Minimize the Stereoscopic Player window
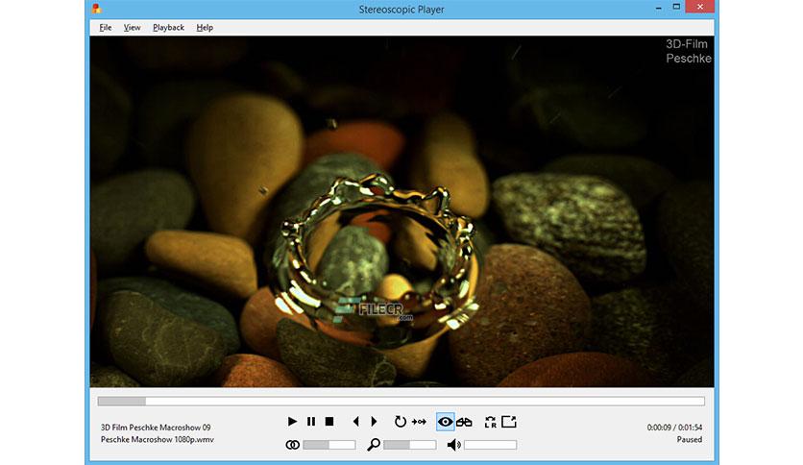Screen dimensions: 803x465 pos(659,8)
